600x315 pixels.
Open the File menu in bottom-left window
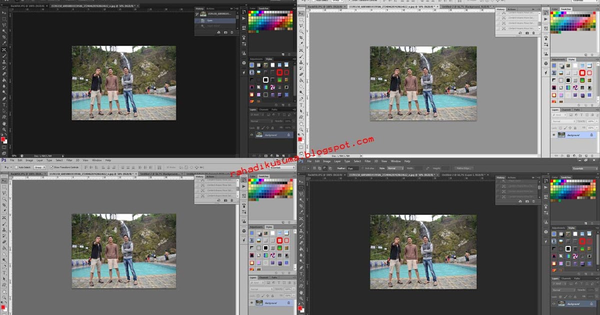pyautogui.click(x=12, y=160)
